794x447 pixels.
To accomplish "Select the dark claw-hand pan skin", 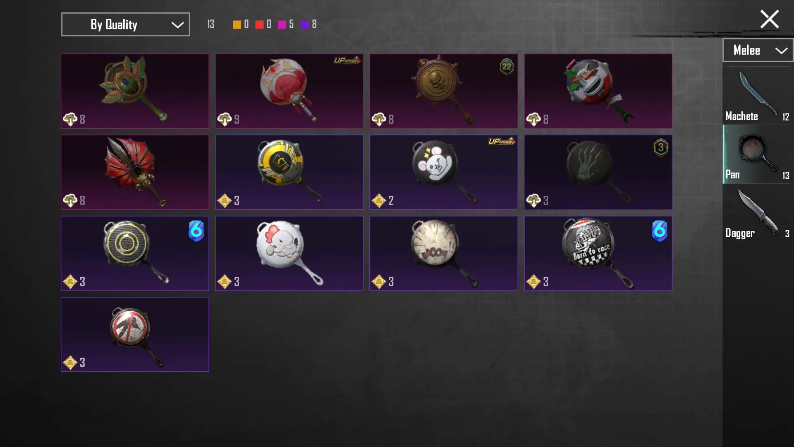I will coord(598,172).
